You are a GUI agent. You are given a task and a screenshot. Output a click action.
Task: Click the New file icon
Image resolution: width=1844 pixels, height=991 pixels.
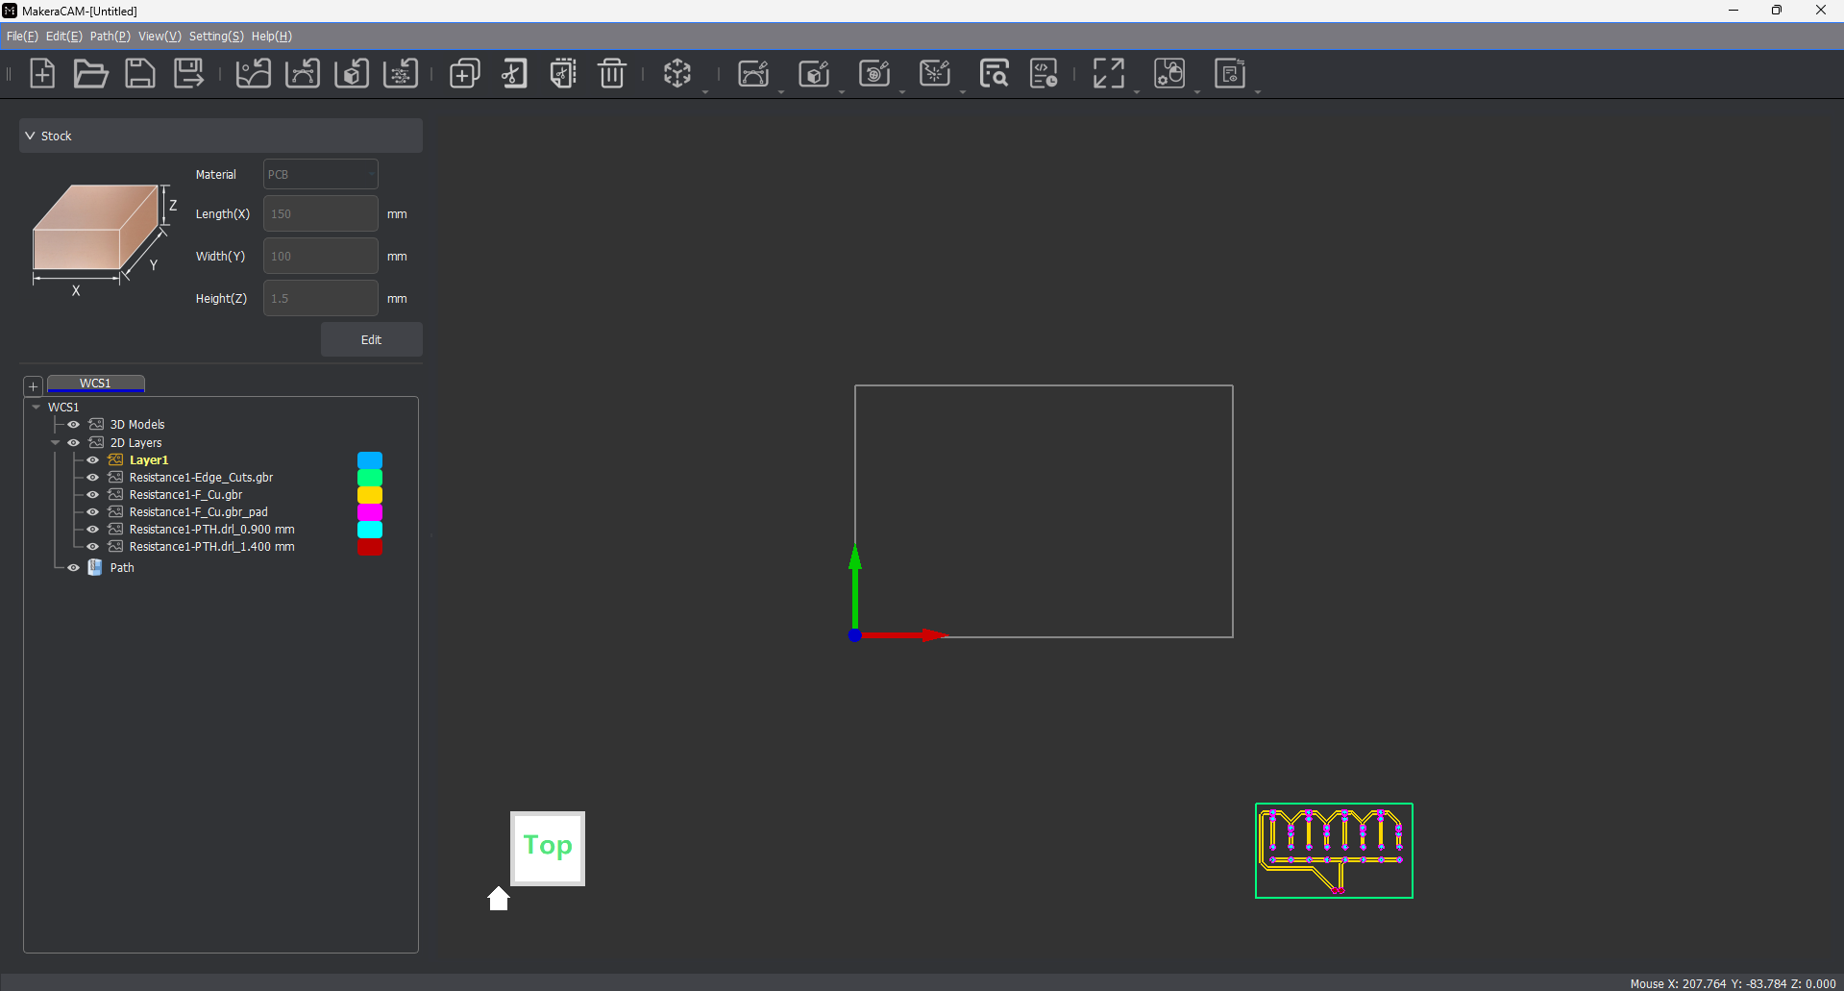pos(42,73)
